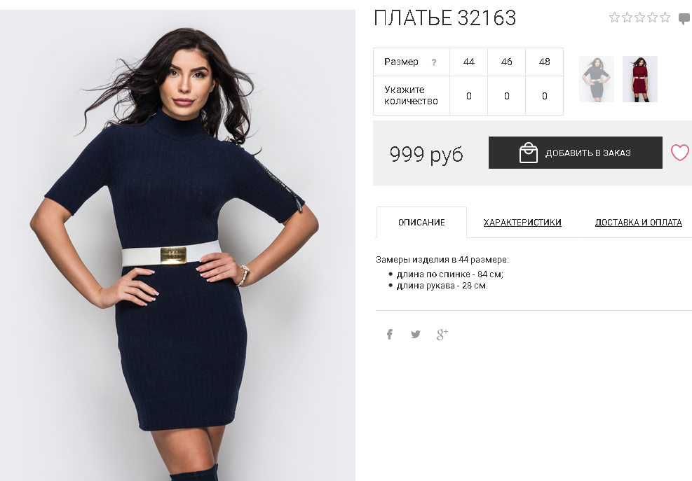Set quantity field for size 44
Viewport: 692px width, 481px height.
click(x=468, y=96)
